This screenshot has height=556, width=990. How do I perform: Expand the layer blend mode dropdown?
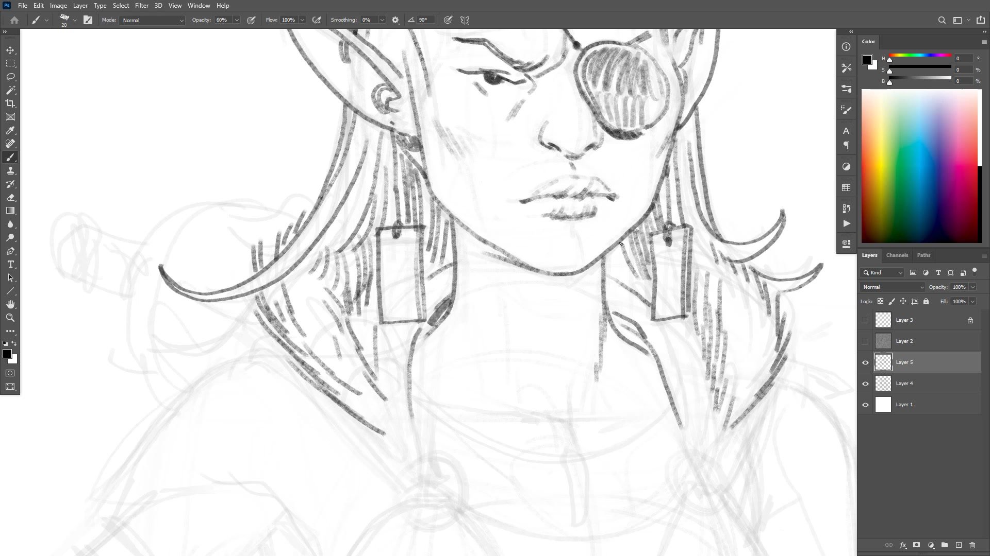892,287
